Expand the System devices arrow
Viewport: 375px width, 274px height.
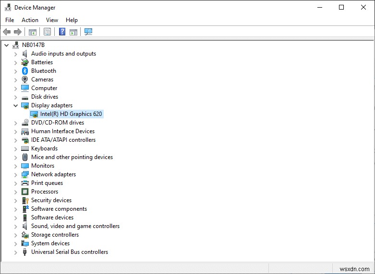15,244
